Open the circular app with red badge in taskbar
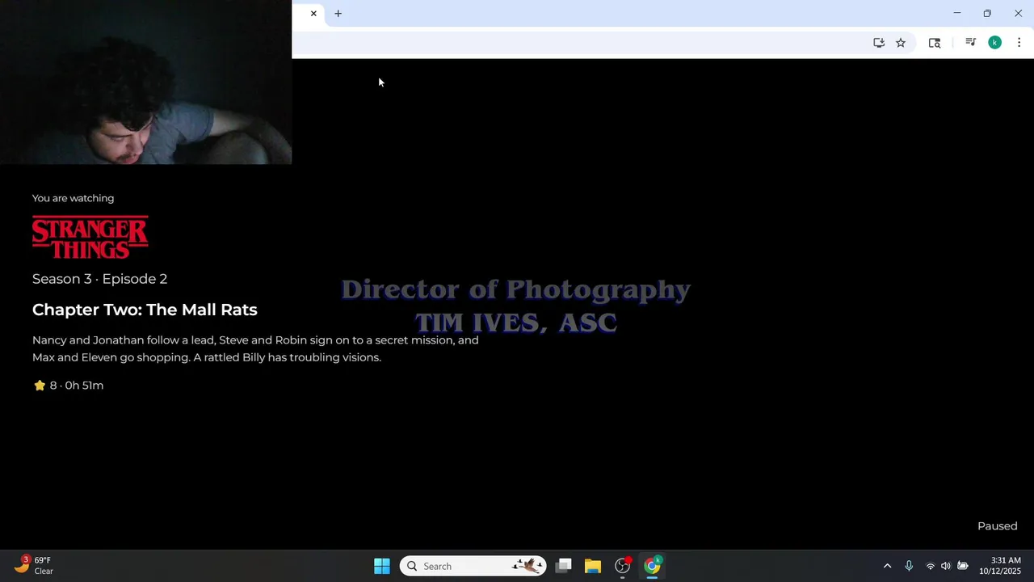Image resolution: width=1034 pixels, height=582 pixels. (622, 566)
